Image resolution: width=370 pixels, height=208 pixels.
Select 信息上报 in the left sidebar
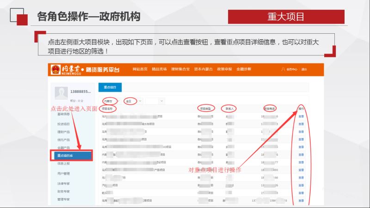click(64, 163)
